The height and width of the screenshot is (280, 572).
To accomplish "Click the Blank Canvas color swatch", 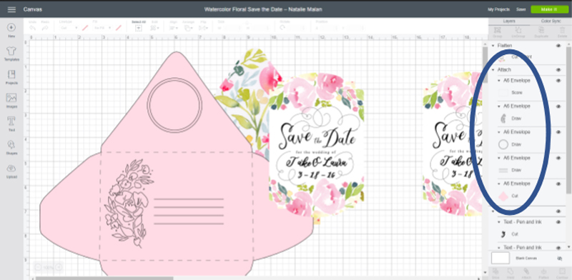I will pyautogui.click(x=500, y=258).
